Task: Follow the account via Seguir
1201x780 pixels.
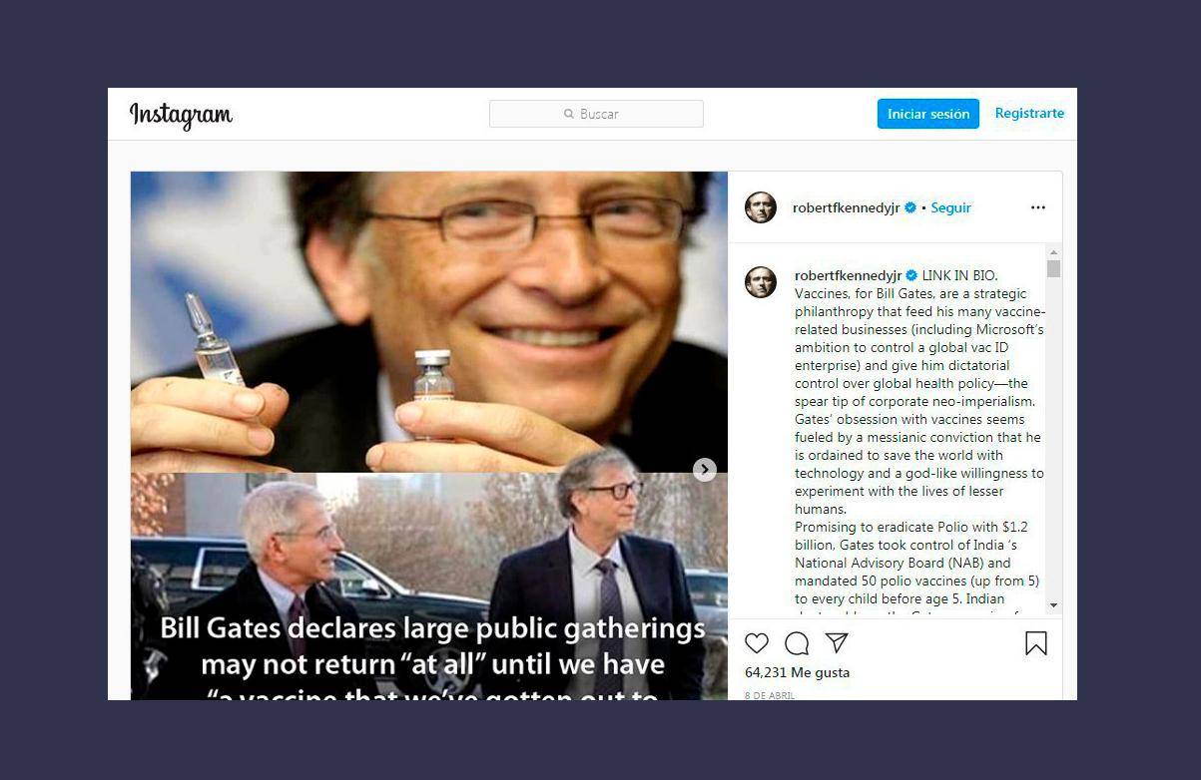Action: [951, 207]
